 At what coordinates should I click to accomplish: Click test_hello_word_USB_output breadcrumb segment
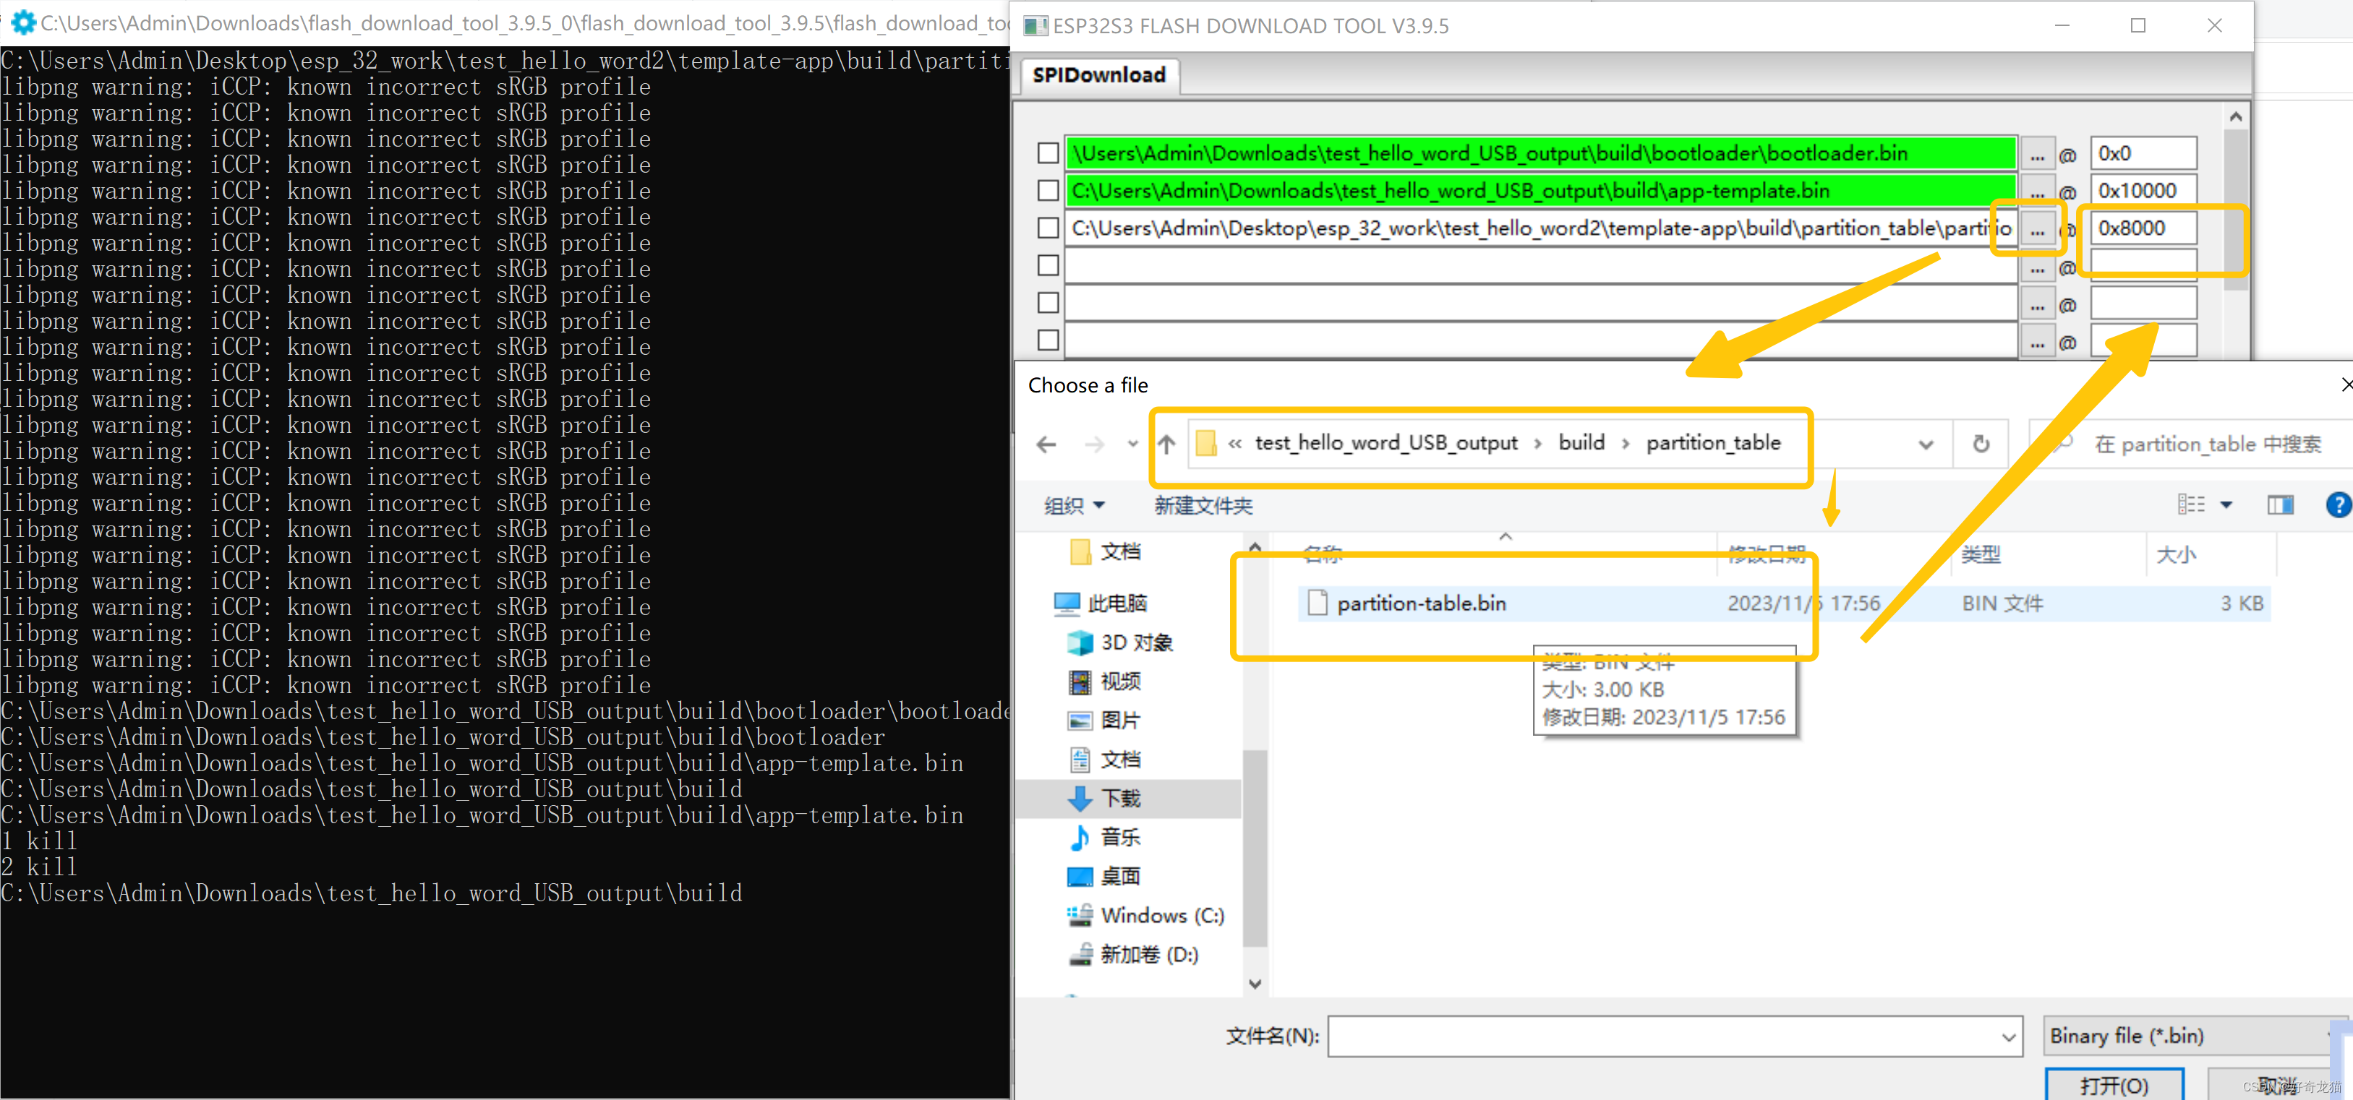pos(1385,443)
